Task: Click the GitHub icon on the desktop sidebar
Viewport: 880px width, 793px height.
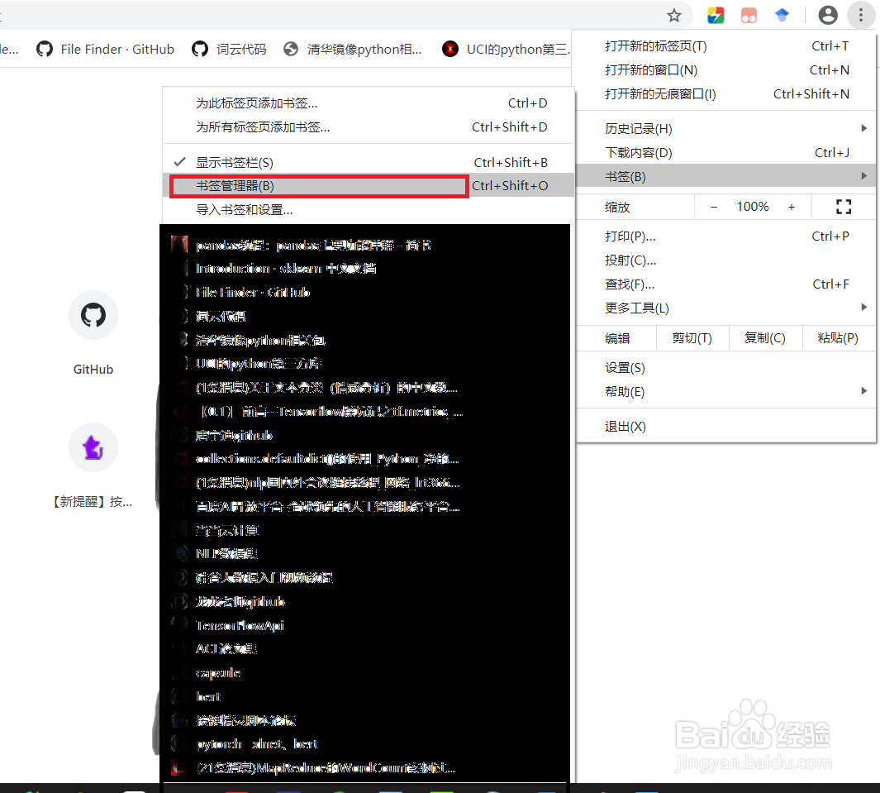Action: tap(93, 315)
